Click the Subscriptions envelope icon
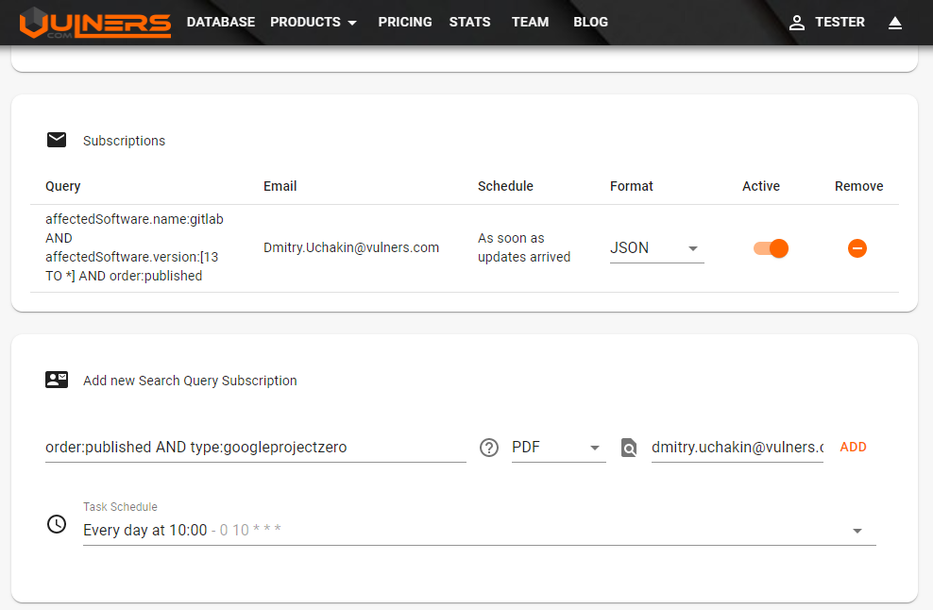The height and width of the screenshot is (610, 933). tap(57, 140)
